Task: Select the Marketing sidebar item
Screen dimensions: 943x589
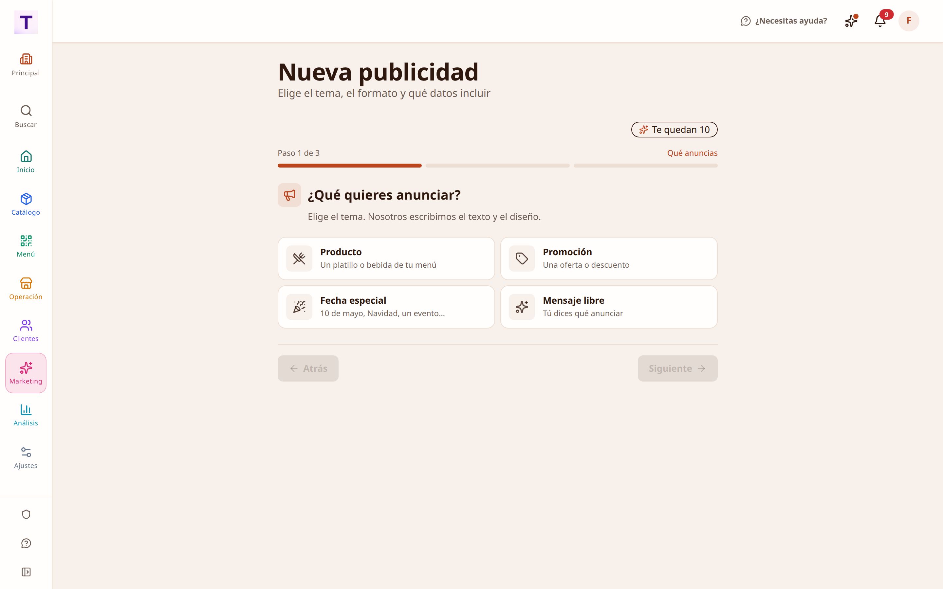Action: click(26, 373)
